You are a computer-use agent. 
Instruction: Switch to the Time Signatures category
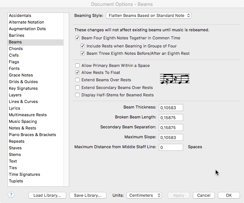(24, 174)
